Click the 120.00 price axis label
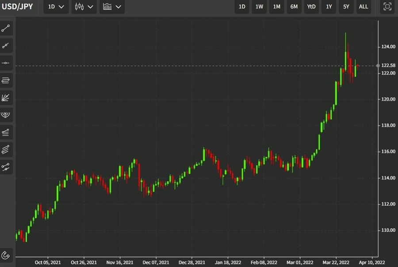This screenshot has height=267, width=398. (388, 99)
